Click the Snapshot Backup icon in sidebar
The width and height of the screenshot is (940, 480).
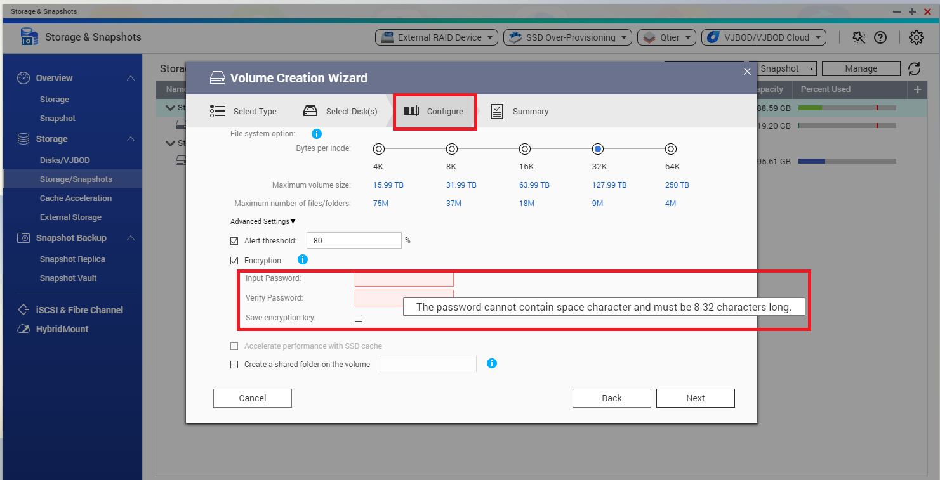23,238
